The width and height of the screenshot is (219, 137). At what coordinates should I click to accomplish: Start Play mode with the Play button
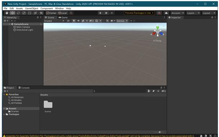pyautogui.click(x=100, y=13)
